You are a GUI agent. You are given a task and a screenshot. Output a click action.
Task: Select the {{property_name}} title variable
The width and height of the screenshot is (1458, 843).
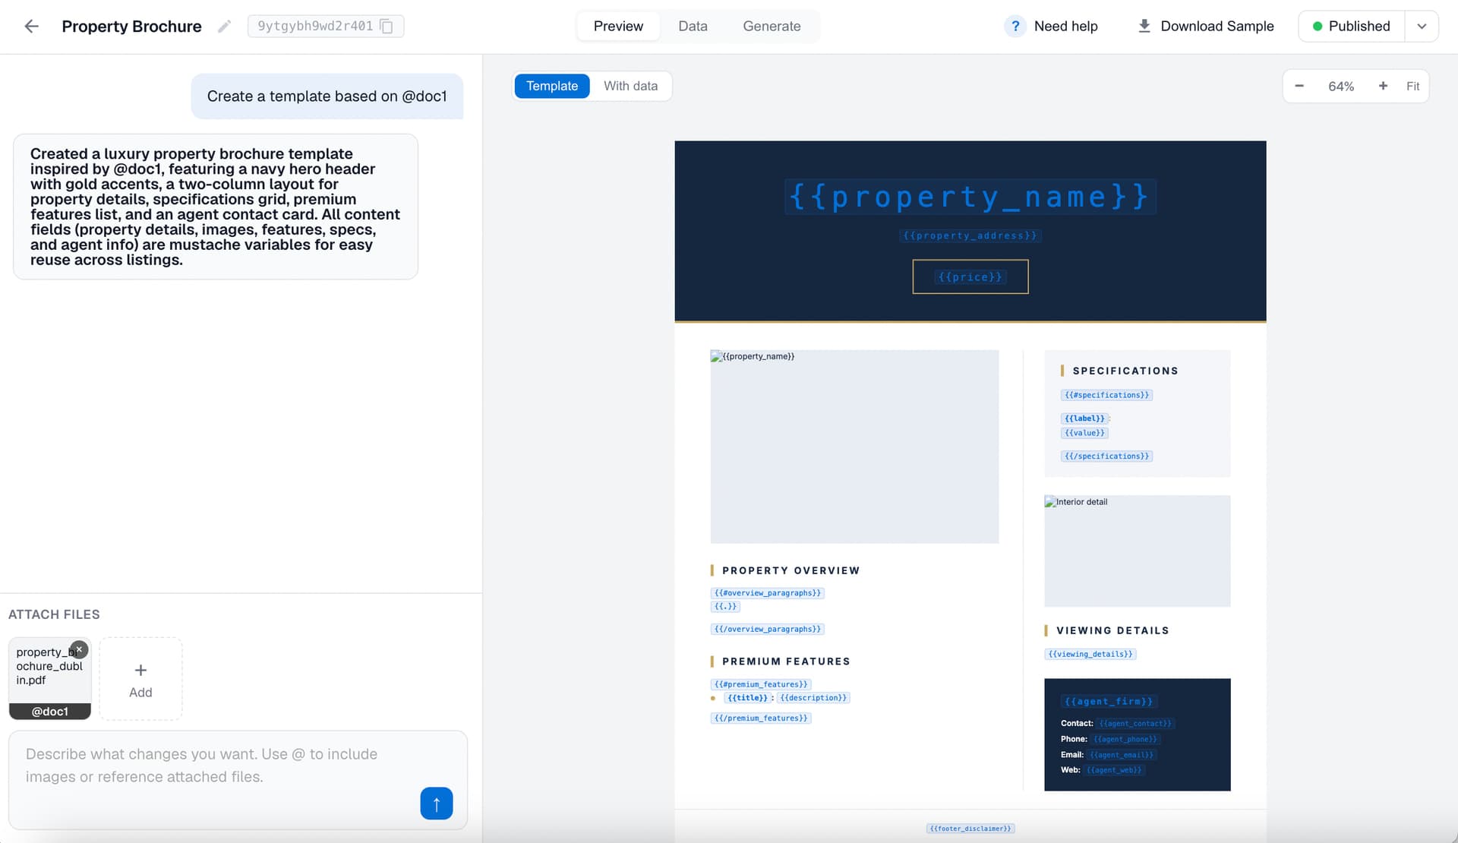(970, 197)
